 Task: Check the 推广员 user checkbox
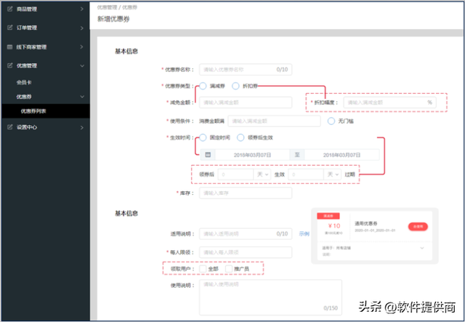(229, 269)
